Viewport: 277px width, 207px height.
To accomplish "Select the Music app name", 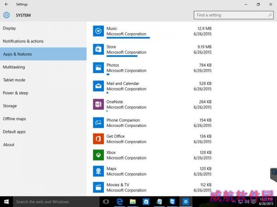I will point(112,29).
